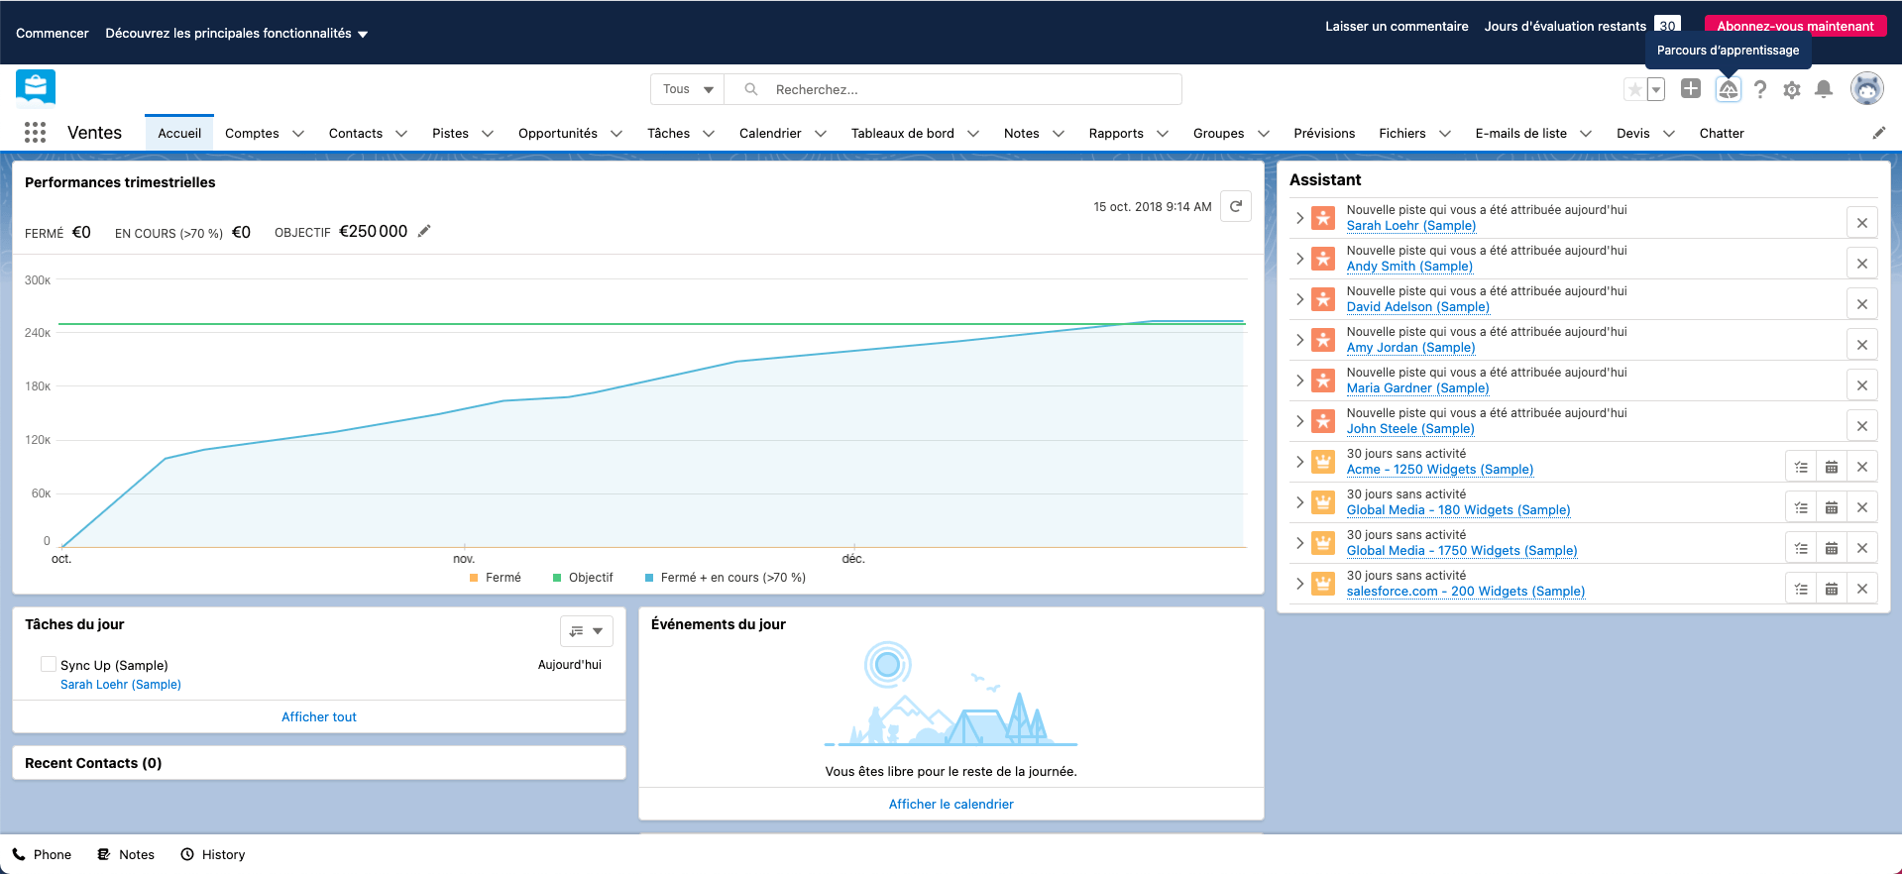Switch to the Prévisions tab
Screen dimensions: 1902x874
pos(1323,134)
